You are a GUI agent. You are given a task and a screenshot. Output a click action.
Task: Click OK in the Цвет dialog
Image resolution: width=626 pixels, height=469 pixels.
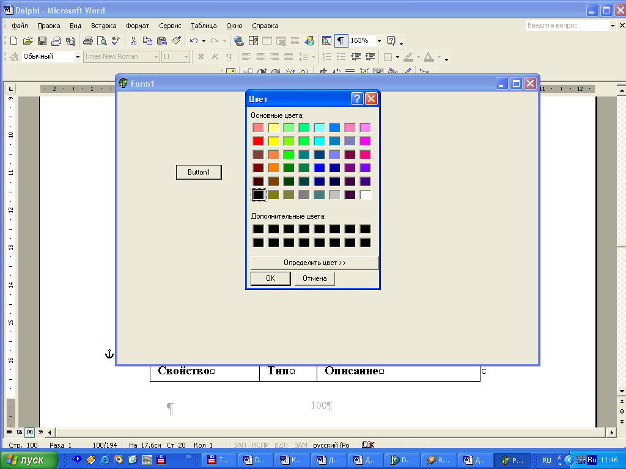point(271,278)
